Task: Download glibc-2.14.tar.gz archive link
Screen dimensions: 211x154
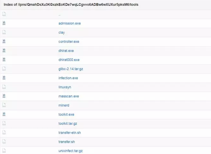Action: coord(71,69)
